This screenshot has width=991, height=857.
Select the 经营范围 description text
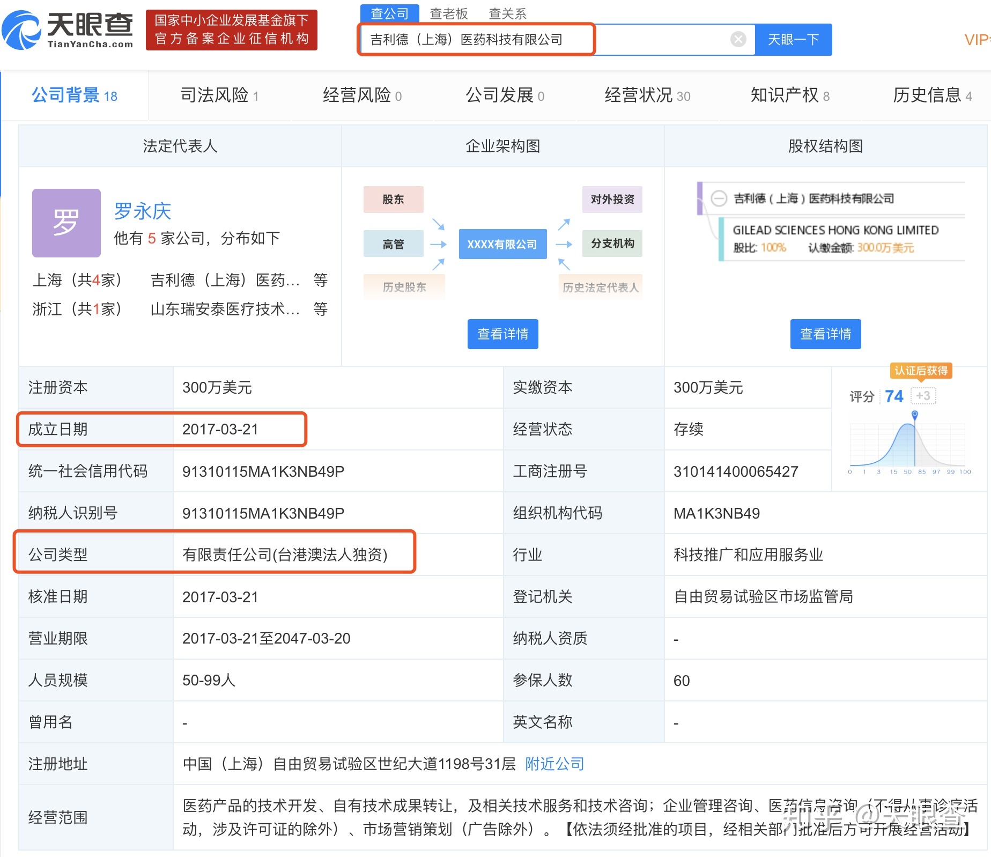point(580,817)
